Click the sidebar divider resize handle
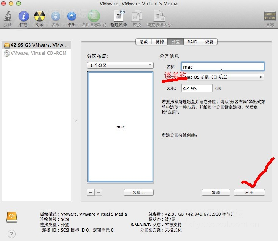278x241 pixels. 76,121
